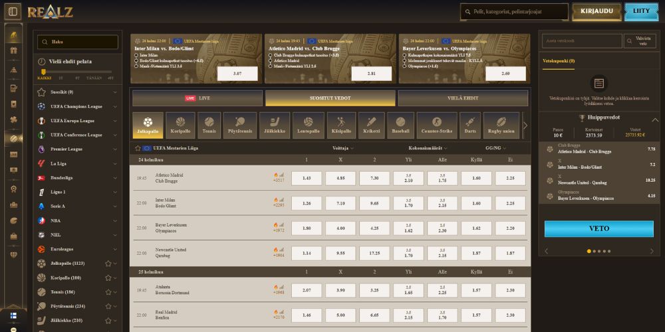Pick odds 3.07 on Inter Milan card
This screenshot has height=332, width=665.
click(x=237, y=74)
